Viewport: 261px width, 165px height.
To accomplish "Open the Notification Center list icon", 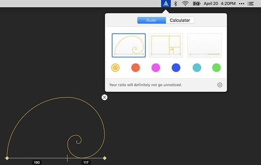I will pyautogui.click(x=251, y=3).
